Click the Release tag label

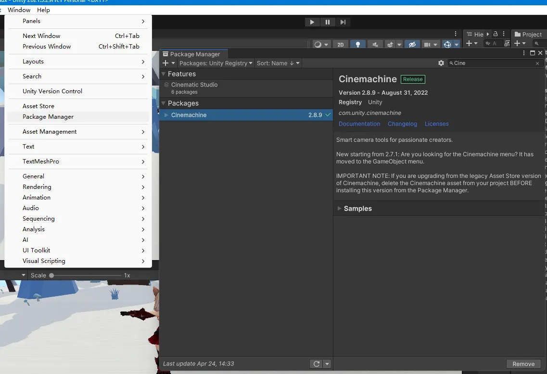point(413,79)
